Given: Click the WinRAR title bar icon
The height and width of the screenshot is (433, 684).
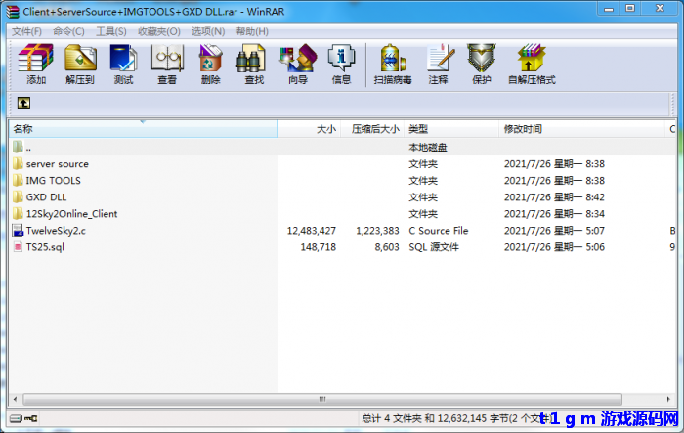Looking at the screenshot, I should (x=13, y=12).
